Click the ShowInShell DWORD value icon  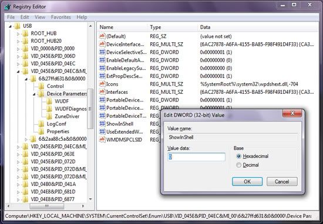(102, 124)
